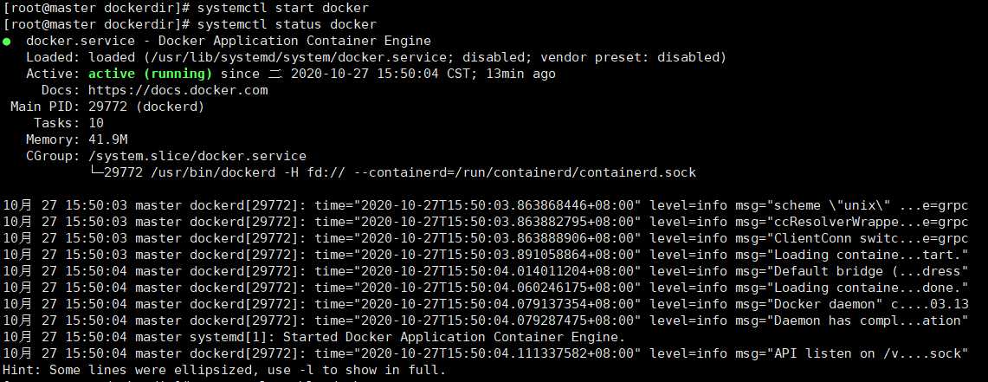Screen dimensions: 988x382
Task: Click the 'systemctl status docker' command line
Action: coord(190,24)
